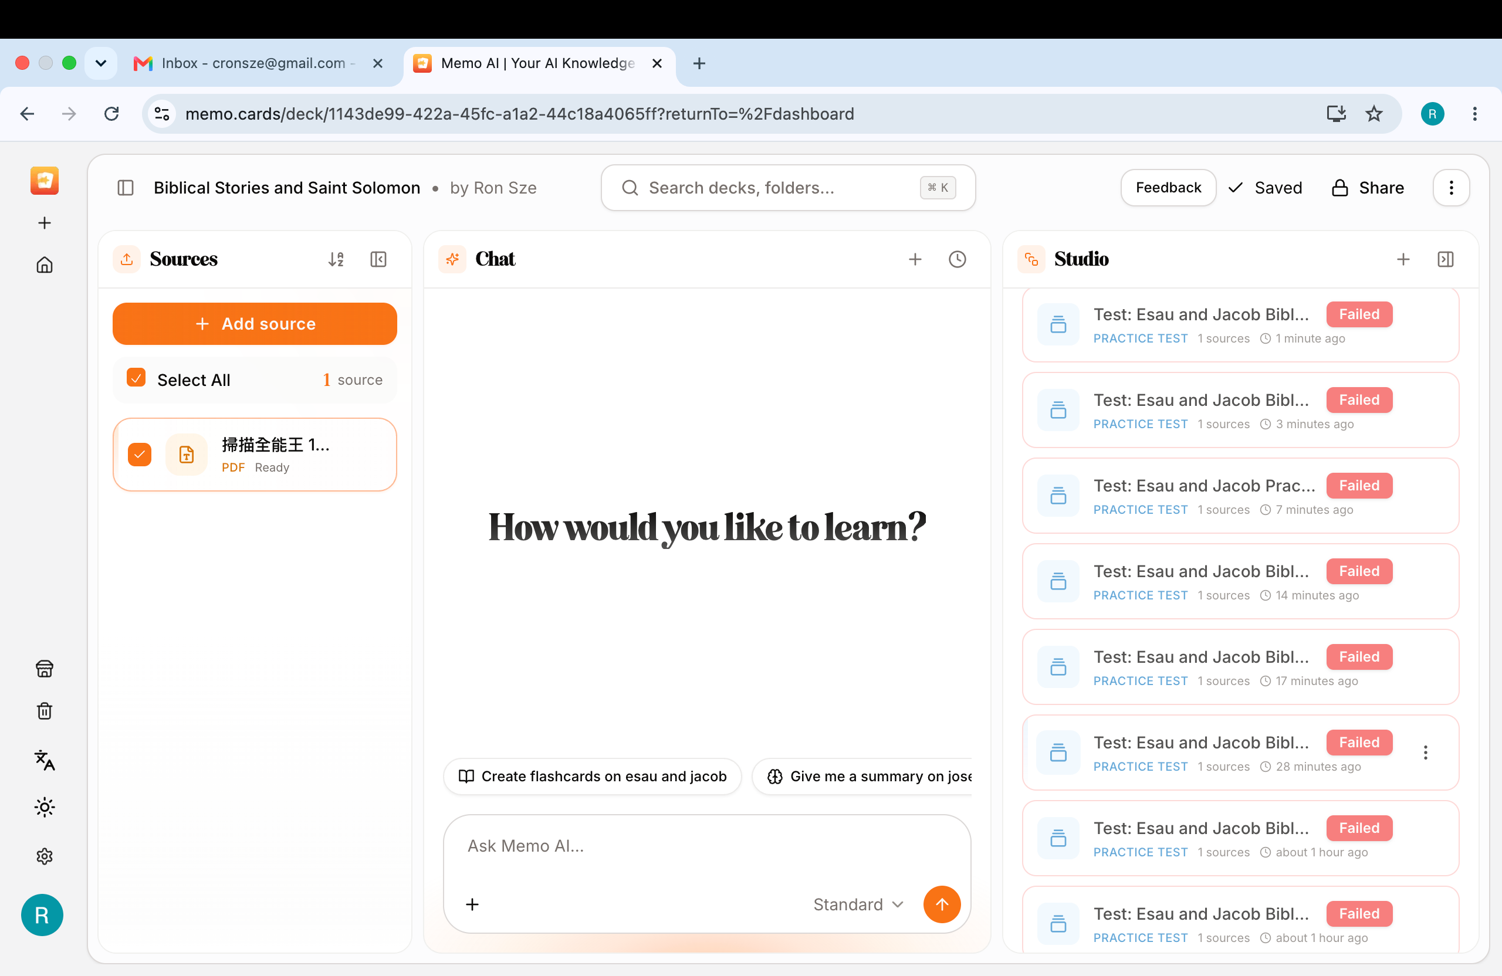Screen dimensions: 1502x976
Task: Add attachment with plus in chat box
Action: point(472,904)
